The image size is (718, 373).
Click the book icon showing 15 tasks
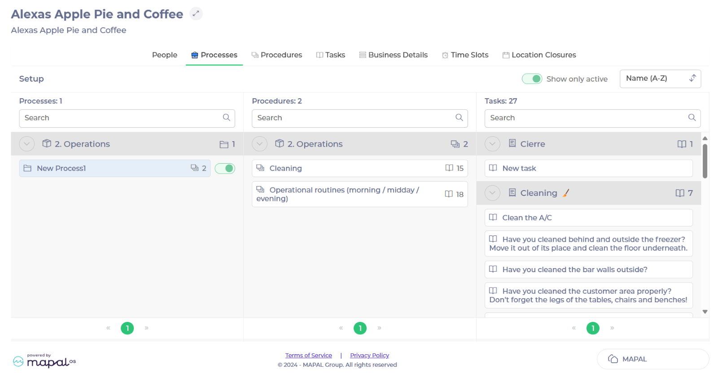click(449, 168)
